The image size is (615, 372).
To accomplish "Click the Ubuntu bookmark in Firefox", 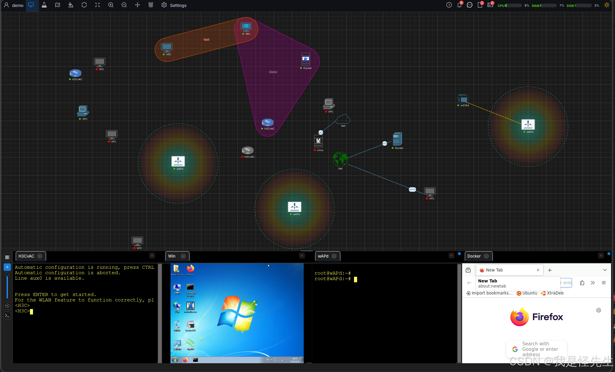I will pos(527,293).
